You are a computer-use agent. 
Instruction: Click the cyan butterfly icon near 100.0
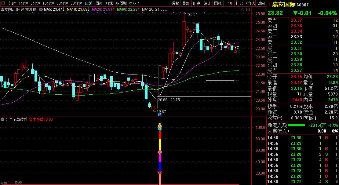(159, 129)
